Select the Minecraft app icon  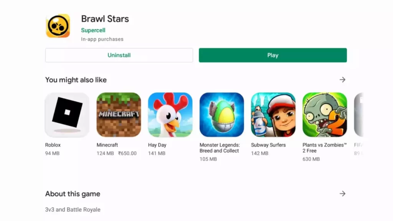[119, 115]
